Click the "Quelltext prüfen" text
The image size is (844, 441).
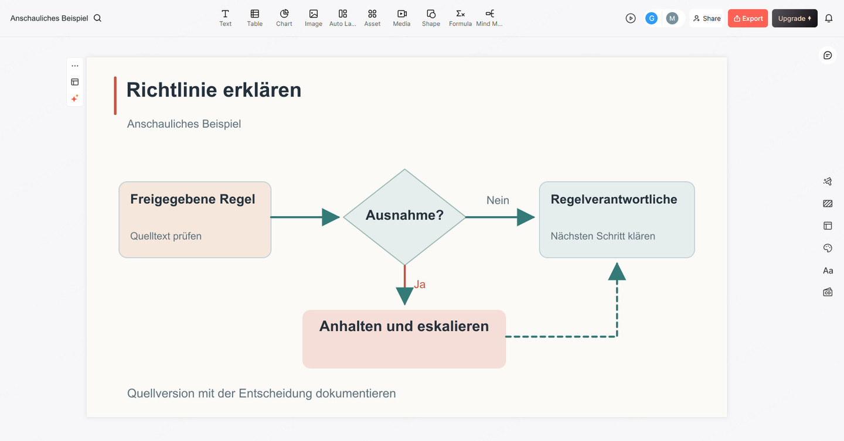tap(166, 236)
